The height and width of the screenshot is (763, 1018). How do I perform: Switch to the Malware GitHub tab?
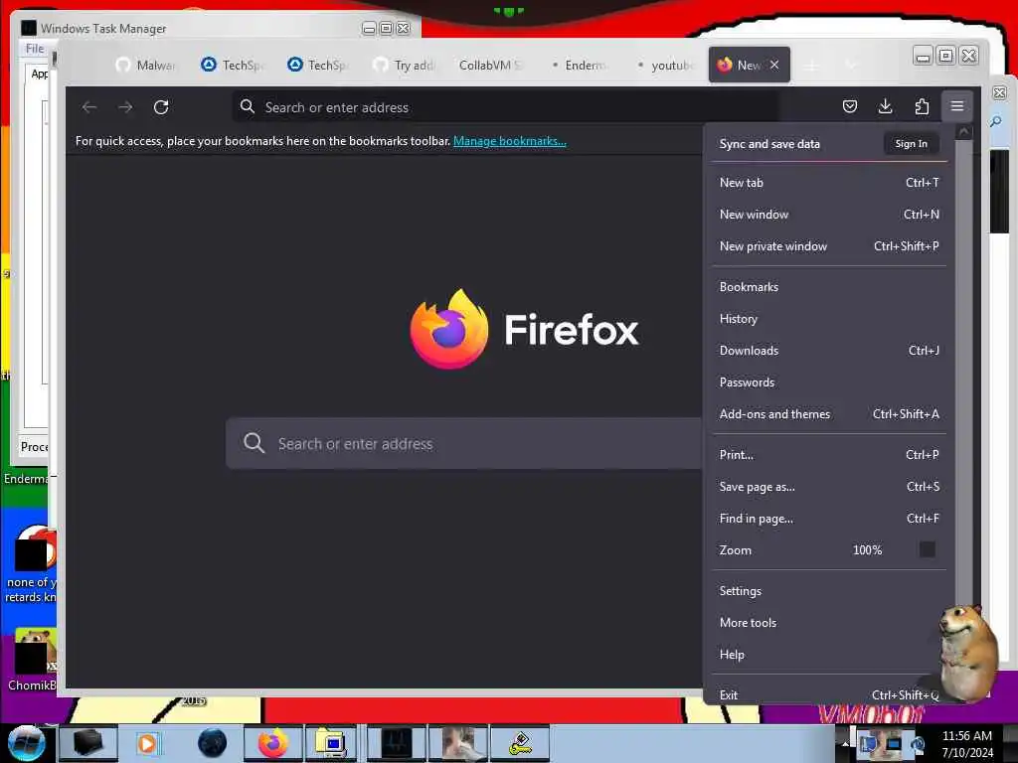tap(146, 65)
